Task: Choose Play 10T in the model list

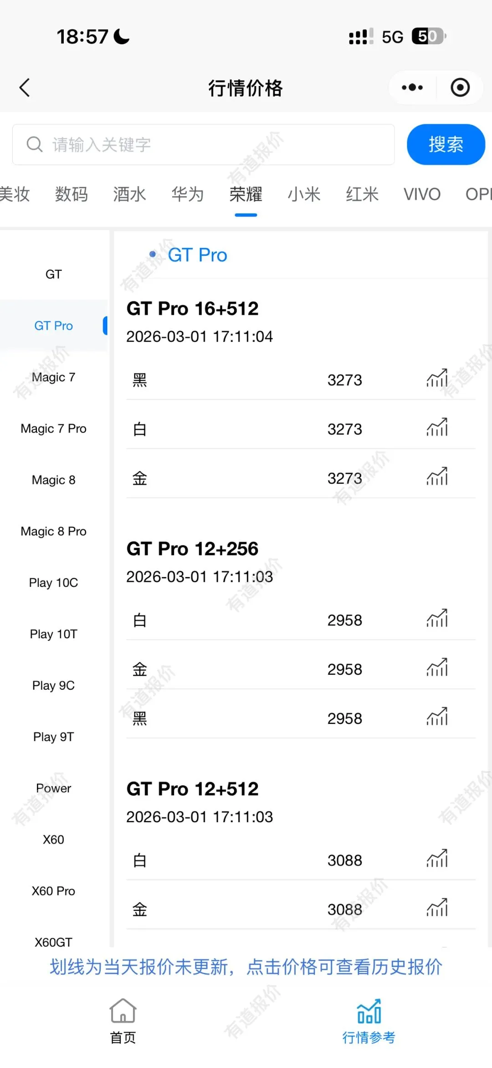Action: (53, 634)
